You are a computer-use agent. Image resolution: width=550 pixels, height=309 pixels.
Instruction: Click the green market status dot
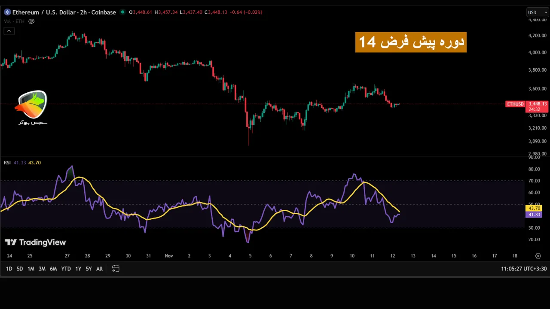[122, 12]
